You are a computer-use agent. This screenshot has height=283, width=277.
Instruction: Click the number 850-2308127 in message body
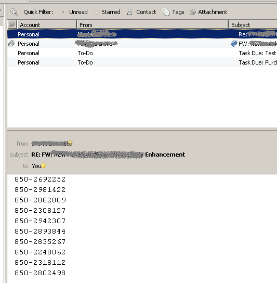40,211
